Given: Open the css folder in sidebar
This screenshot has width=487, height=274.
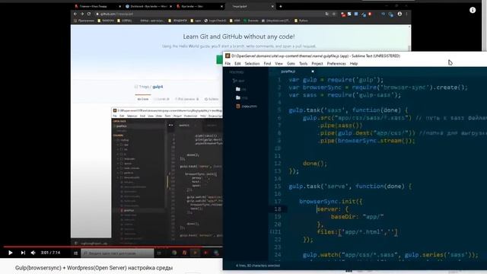Looking at the screenshot, I should [x=241, y=89].
